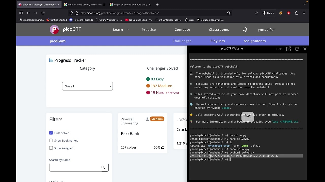The width and height of the screenshot is (325, 182).
Task: Enable the Show Bookmarked checkbox
Action: point(51,141)
